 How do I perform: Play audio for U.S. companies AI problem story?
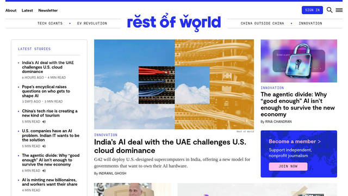44,146
